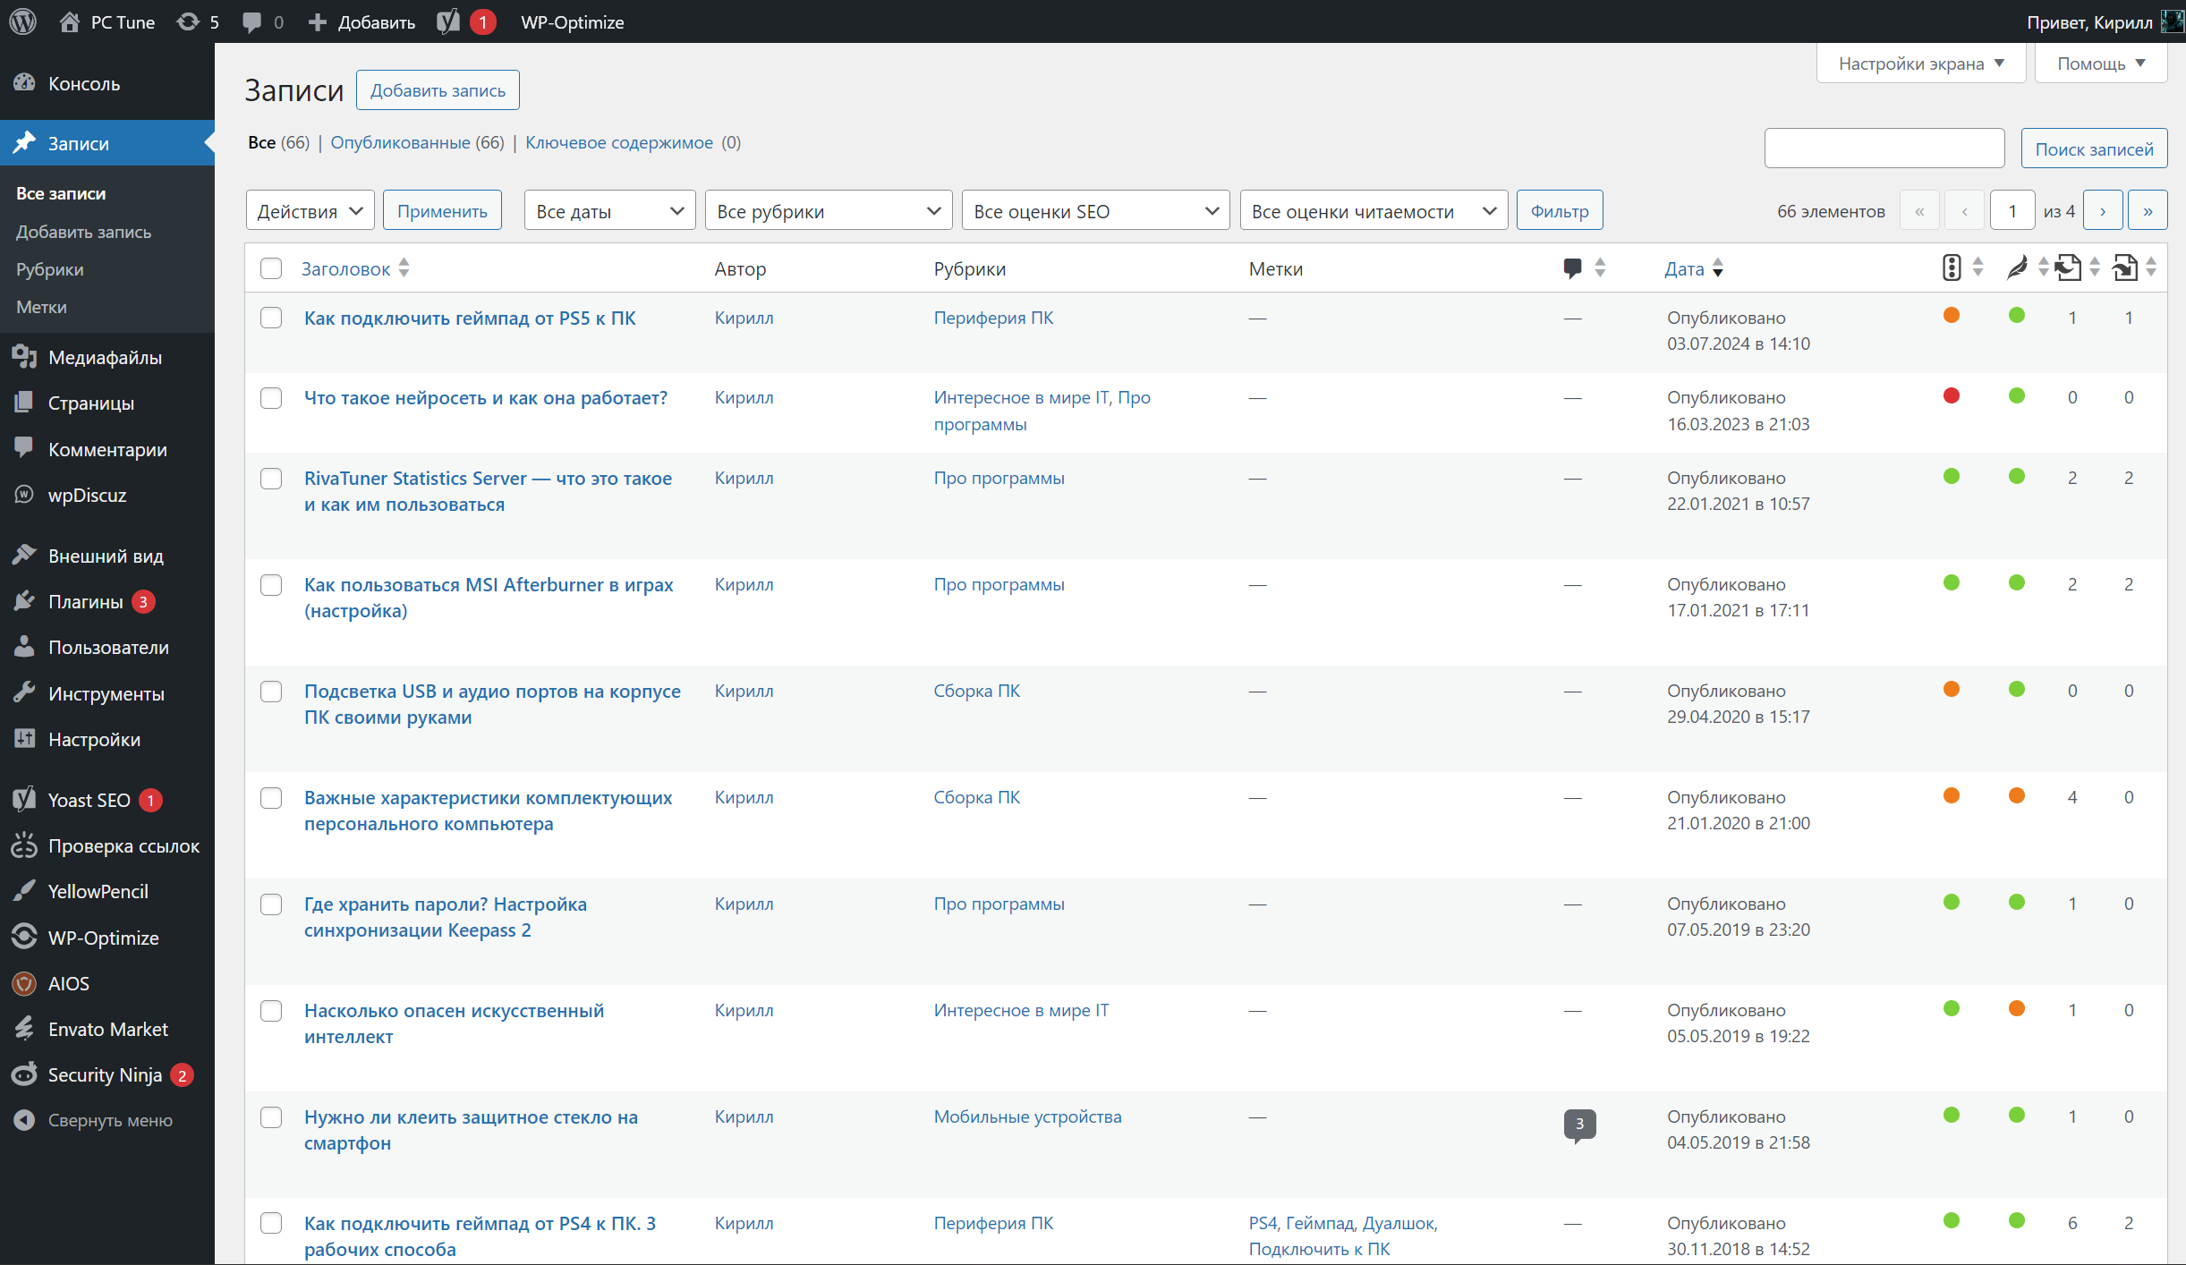Viewport: 2186px width, 1265px height.
Task: Click the red SEO score dot for neural network post
Action: (1952, 396)
